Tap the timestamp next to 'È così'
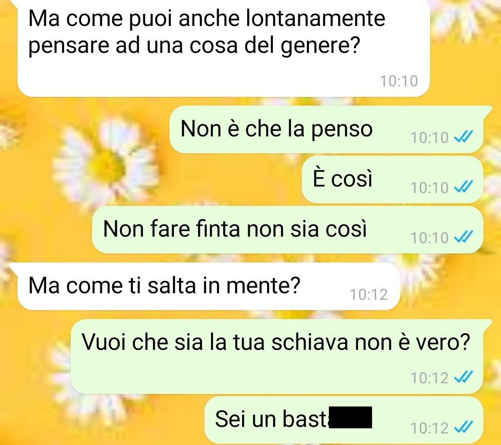This screenshot has height=445, width=501. [x=430, y=187]
